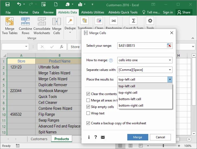Click the Randomize shuffle icon
The image size is (197, 149).
114,21
